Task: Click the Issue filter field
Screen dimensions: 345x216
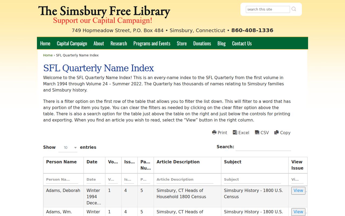Action: 129,180
